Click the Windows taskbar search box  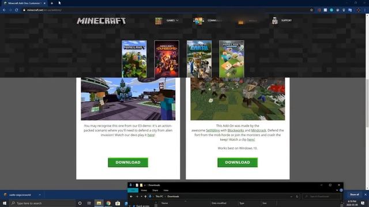(42, 203)
